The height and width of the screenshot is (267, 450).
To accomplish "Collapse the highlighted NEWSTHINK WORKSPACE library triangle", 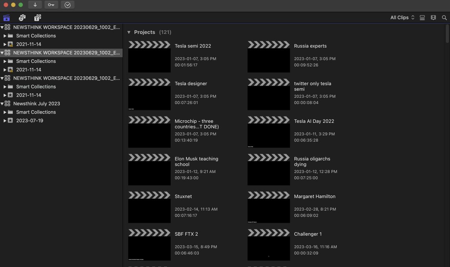I will click(x=2, y=53).
